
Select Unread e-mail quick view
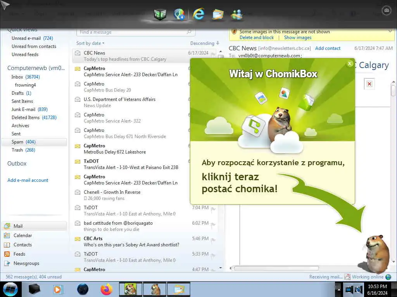pos(32,38)
